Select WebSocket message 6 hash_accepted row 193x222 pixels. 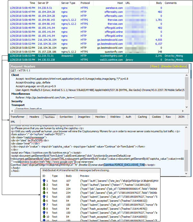100,201
